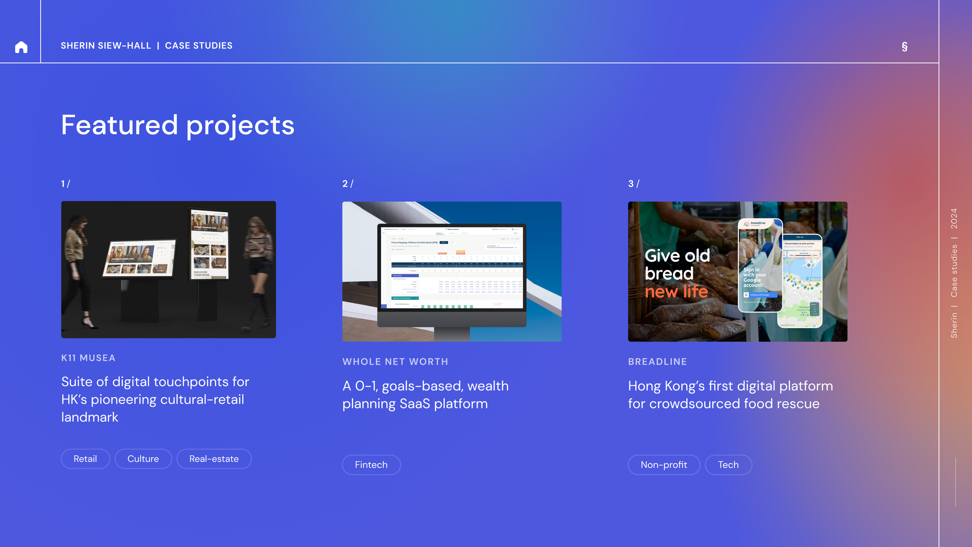Click the WHOLE NET WORTH project title

pyautogui.click(x=395, y=362)
